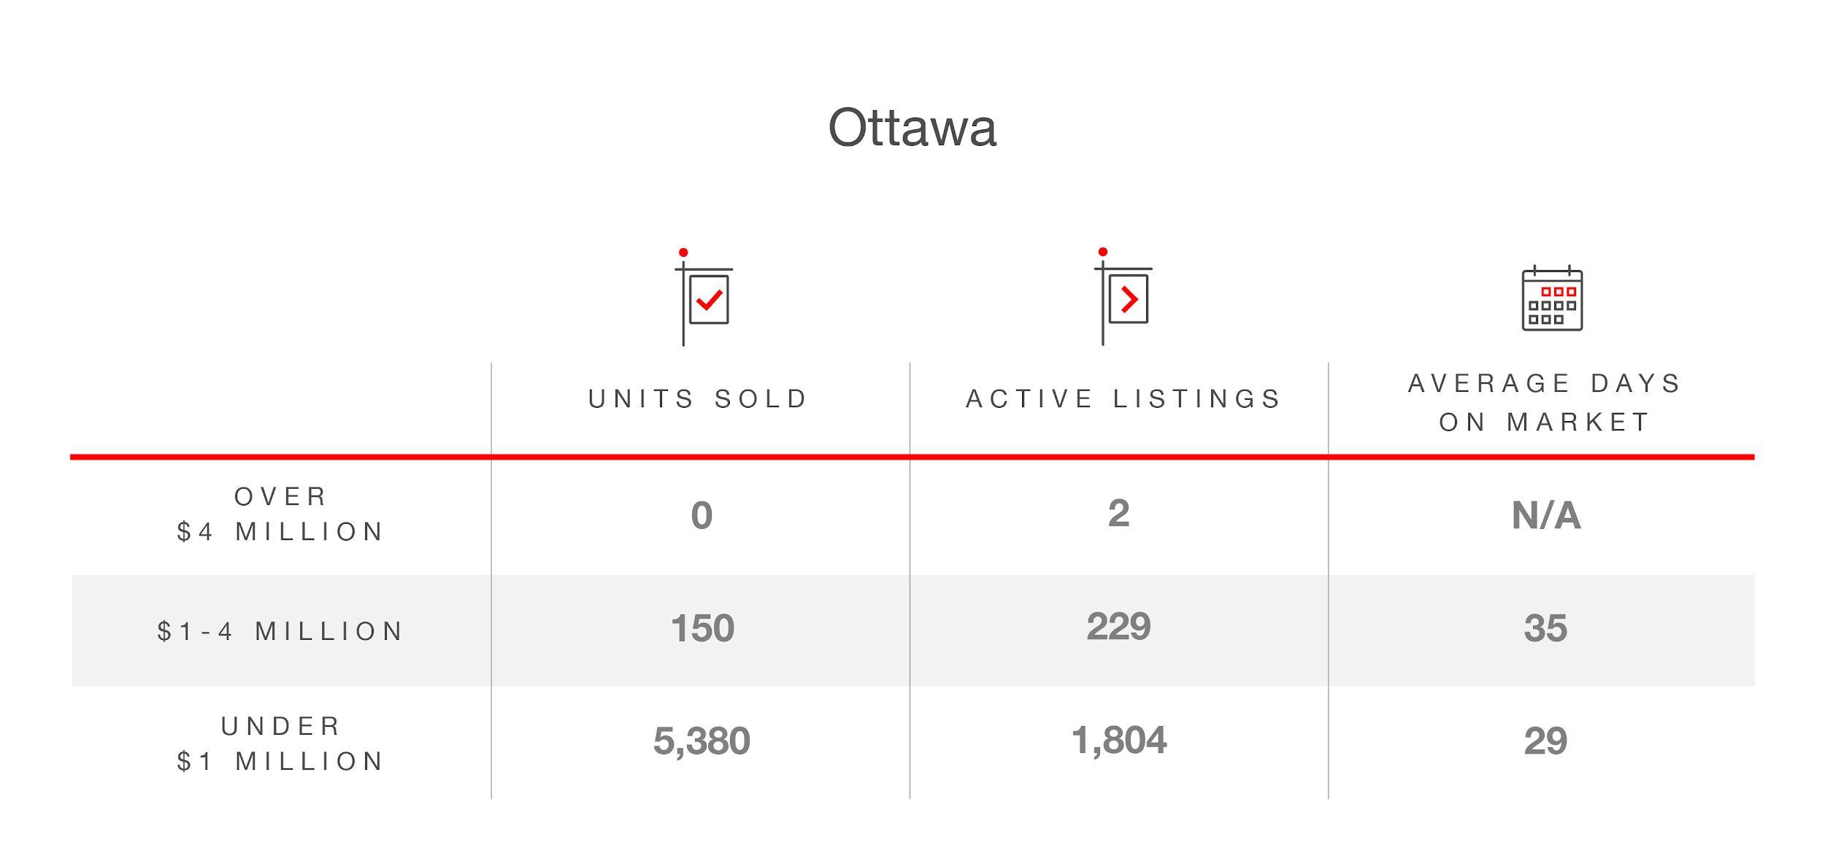This screenshot has width=1825, height=842.
Task: Select the $1-4 MILLION row label
Action: coord(280,631)
